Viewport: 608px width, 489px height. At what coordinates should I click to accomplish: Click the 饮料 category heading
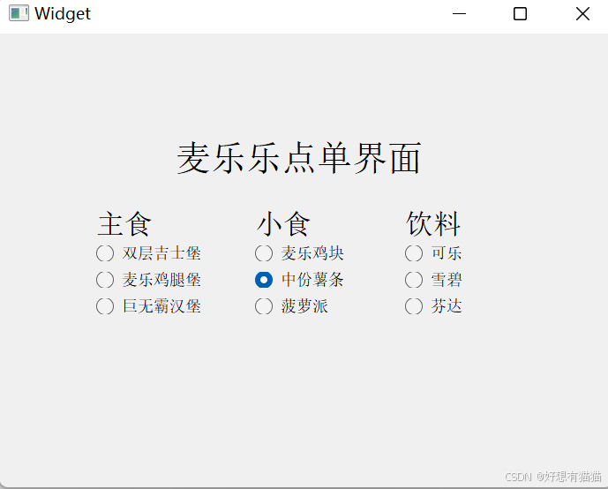point(433,223)
